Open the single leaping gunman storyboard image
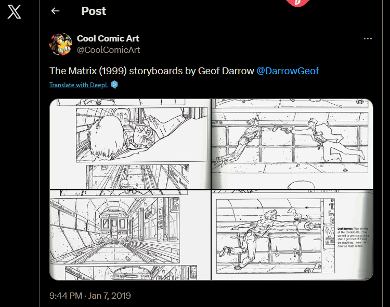Screen dimensions: 390x307 (x=292, y=235)
